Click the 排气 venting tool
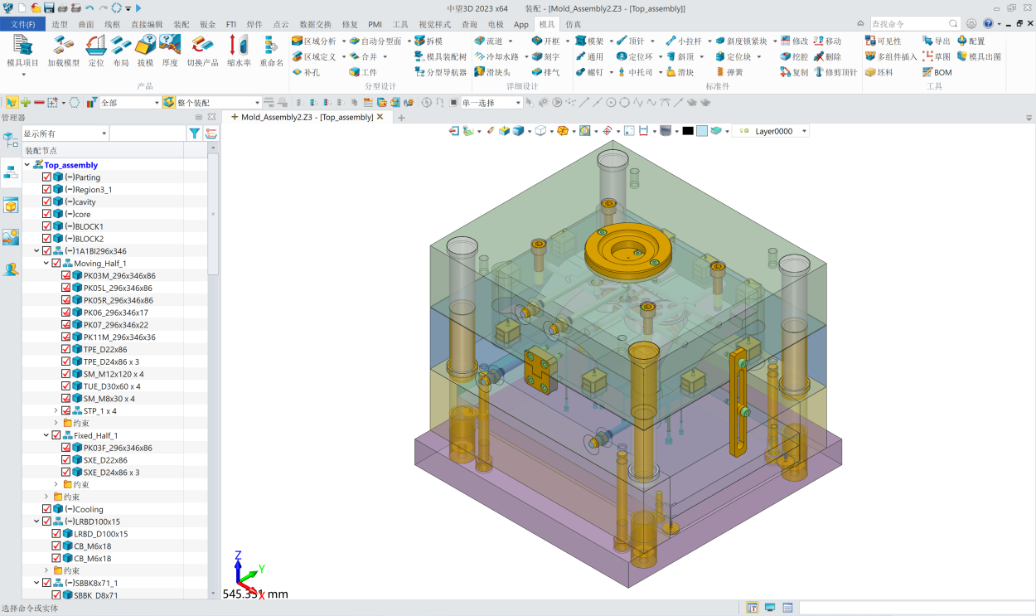Screen dimensions: 1036x616 (x=545, y=72)
